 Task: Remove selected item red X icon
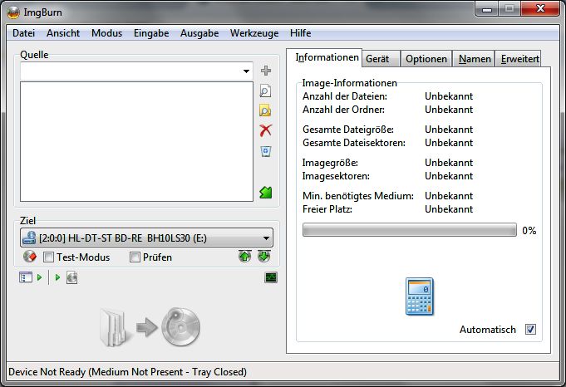tap(266, 130)
